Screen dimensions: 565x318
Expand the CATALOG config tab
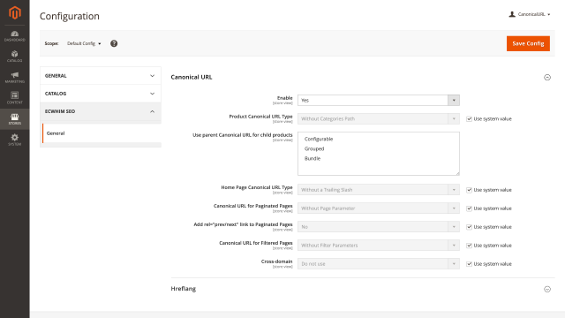[x=101, y=94]
